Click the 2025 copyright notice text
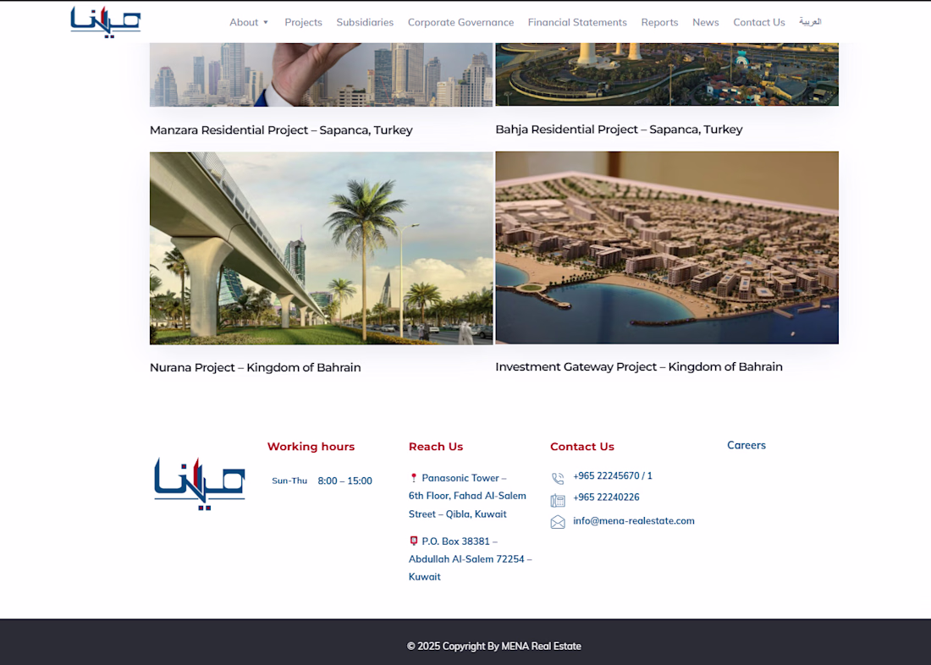This screenshot has height=665, width=931. click(x=494, y=646)
